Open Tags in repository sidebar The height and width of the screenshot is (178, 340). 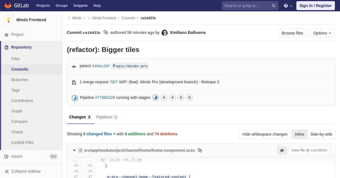click(x=32, y=90)
